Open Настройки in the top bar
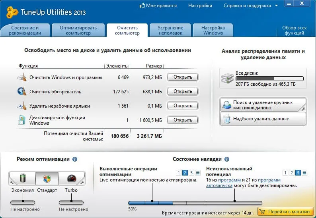Screen dimensions: 316x218 point(200,6)
